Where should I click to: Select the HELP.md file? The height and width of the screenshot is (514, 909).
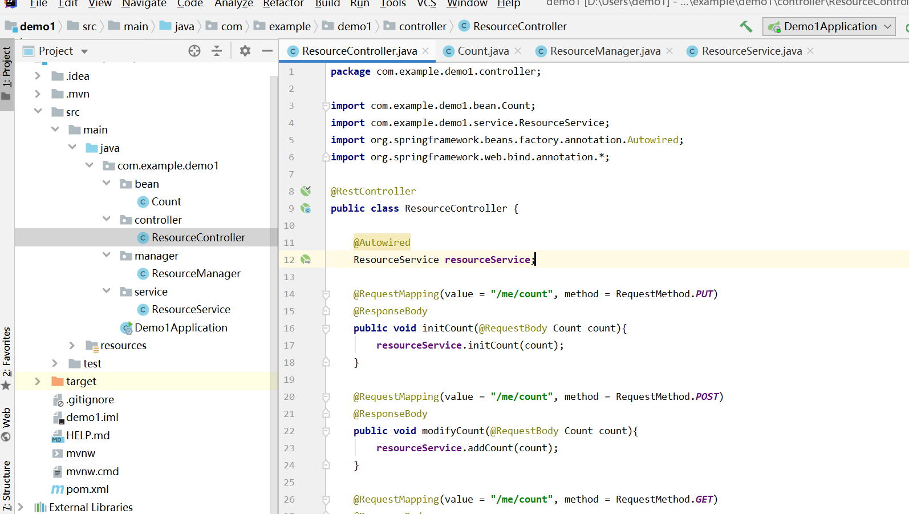coord(81,435)
